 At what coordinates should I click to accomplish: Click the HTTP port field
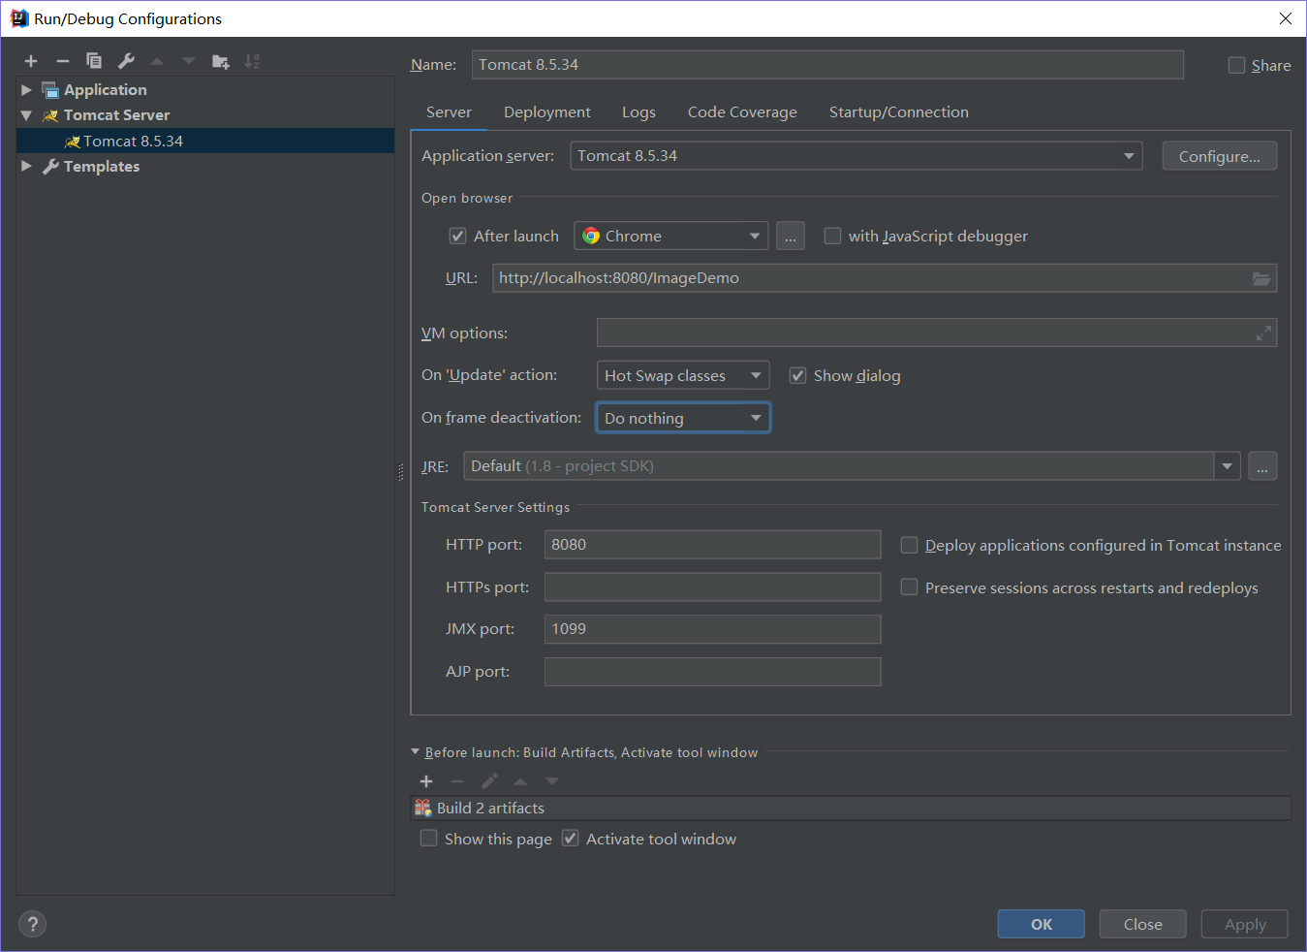[713, 545]
